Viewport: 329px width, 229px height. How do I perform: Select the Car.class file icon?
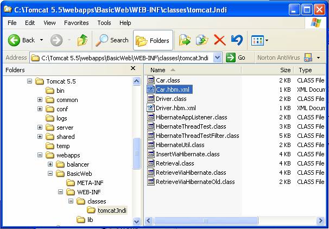tap(151, 80)
